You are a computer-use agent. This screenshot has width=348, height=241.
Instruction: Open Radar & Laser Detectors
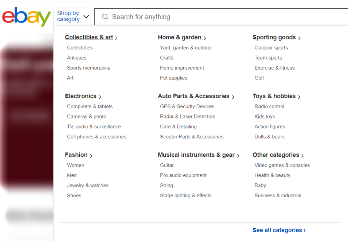tap(188, 116)
